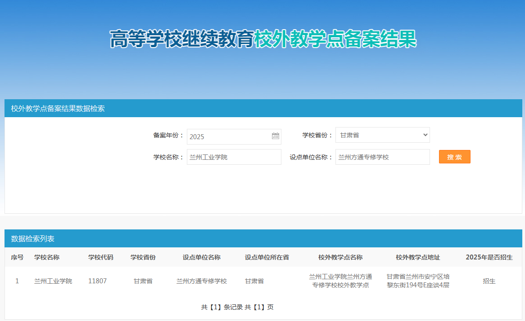Image resolution: width=525 pixels, height=321 pixels.
Task: Click the 序号 column header
Action: (x=17, y=257)
